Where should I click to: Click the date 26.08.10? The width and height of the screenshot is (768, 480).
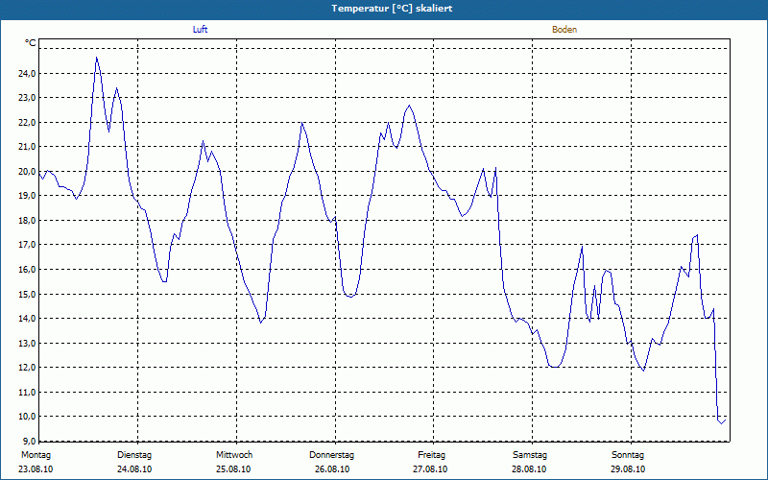pyautogui.click(x=332, y=469)
